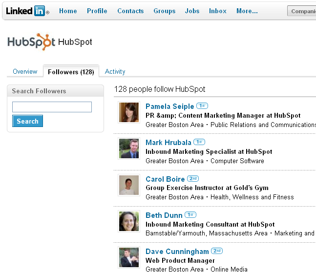Click Pamela Seiple's profile photo
Viewport: 316px width, 275px height.
129,112
